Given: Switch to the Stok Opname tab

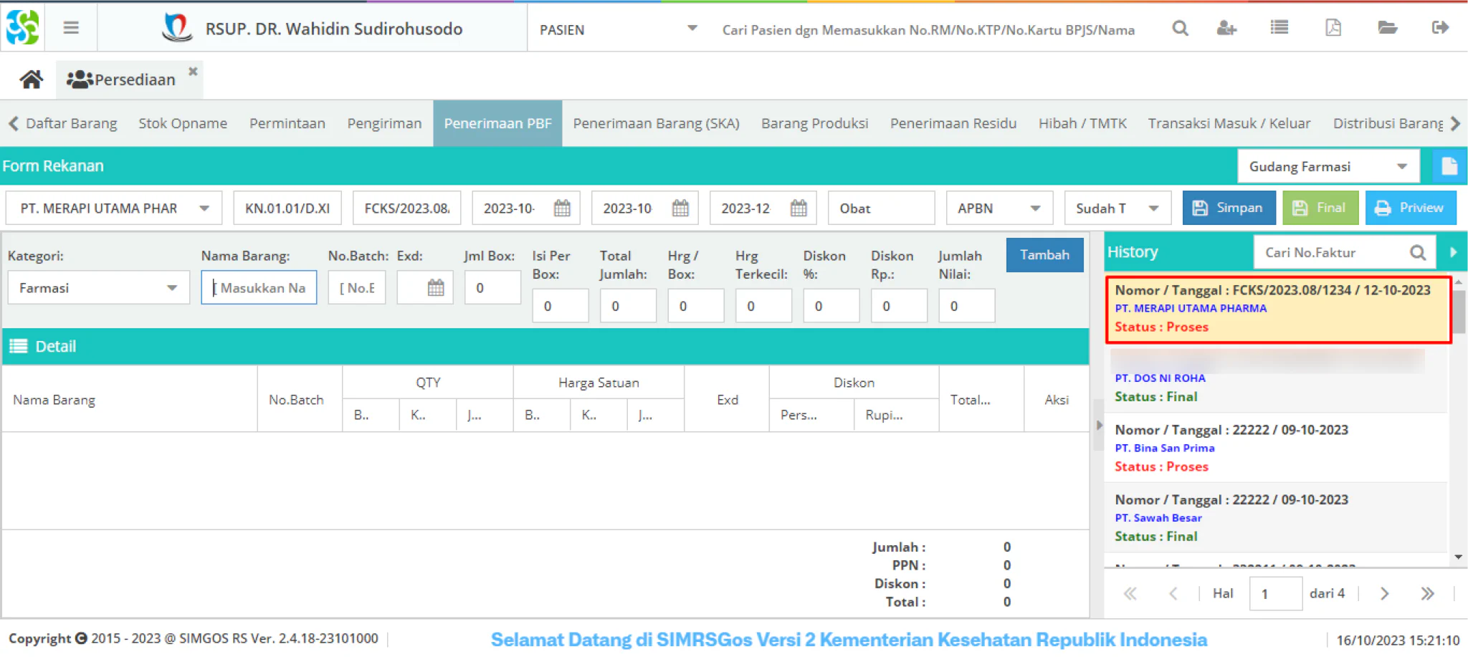Looking at the screenshot, I should [x=183, y=123].
